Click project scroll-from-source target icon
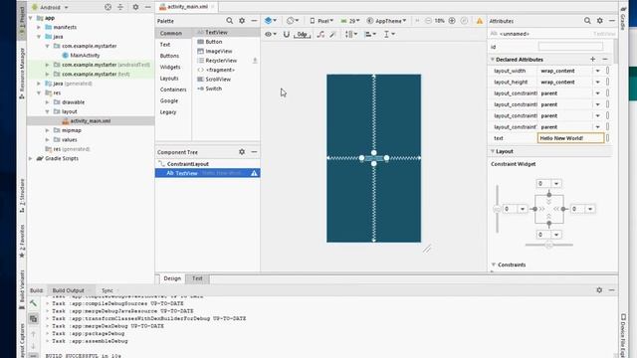Screen dimensions: 637x358 point(108,7)
